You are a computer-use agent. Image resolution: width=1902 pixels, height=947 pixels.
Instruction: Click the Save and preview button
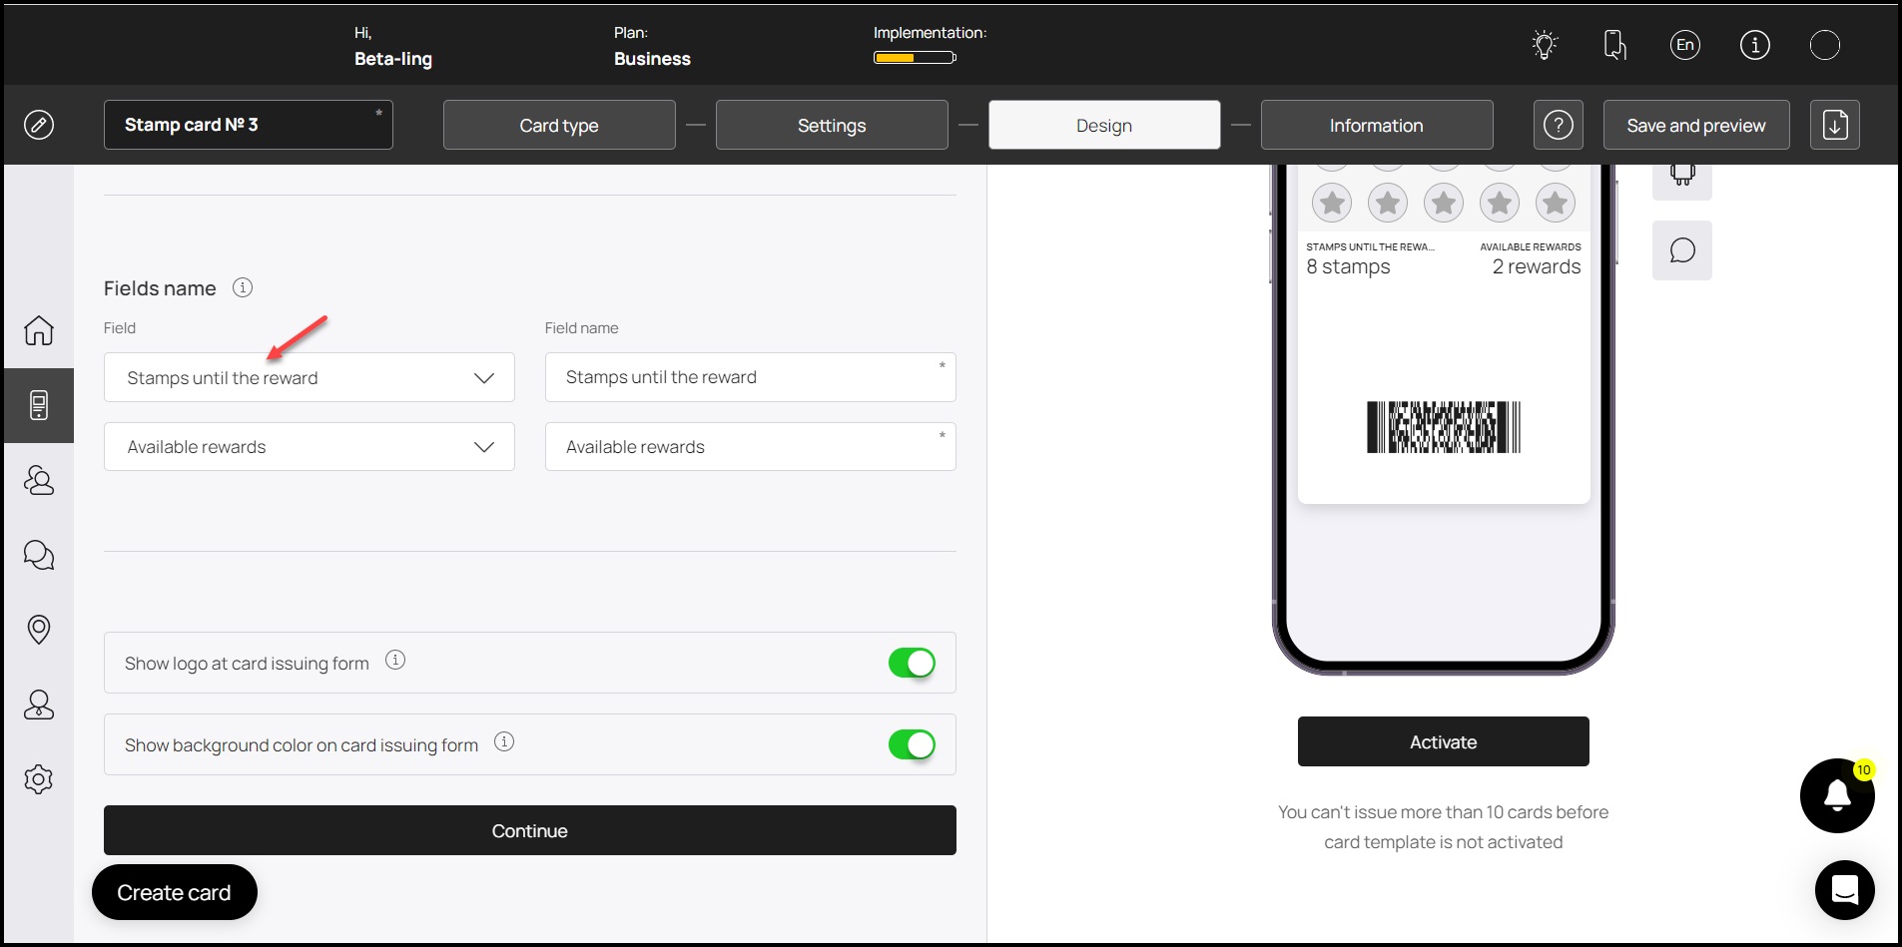[1696, 125]
